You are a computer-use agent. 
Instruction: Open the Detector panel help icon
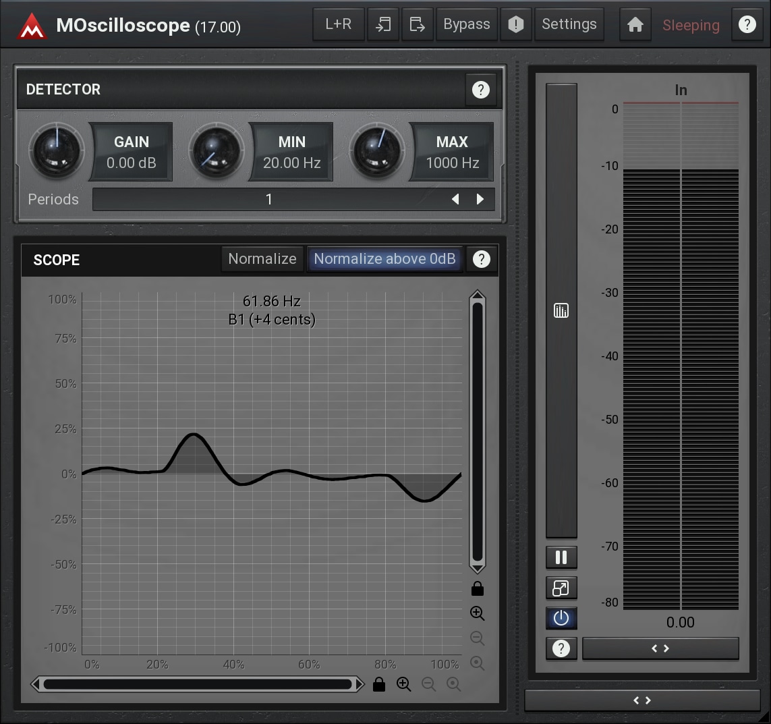tap(481, 90)
